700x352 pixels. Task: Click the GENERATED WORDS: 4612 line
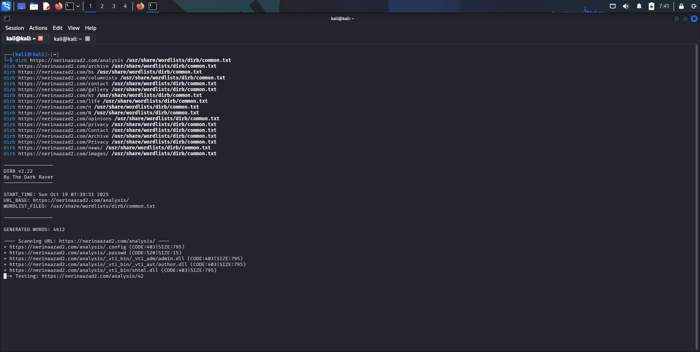(34, 230)
